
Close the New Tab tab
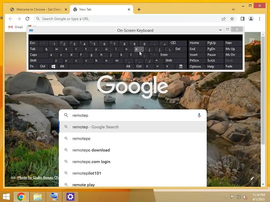(x=129, y=9)
